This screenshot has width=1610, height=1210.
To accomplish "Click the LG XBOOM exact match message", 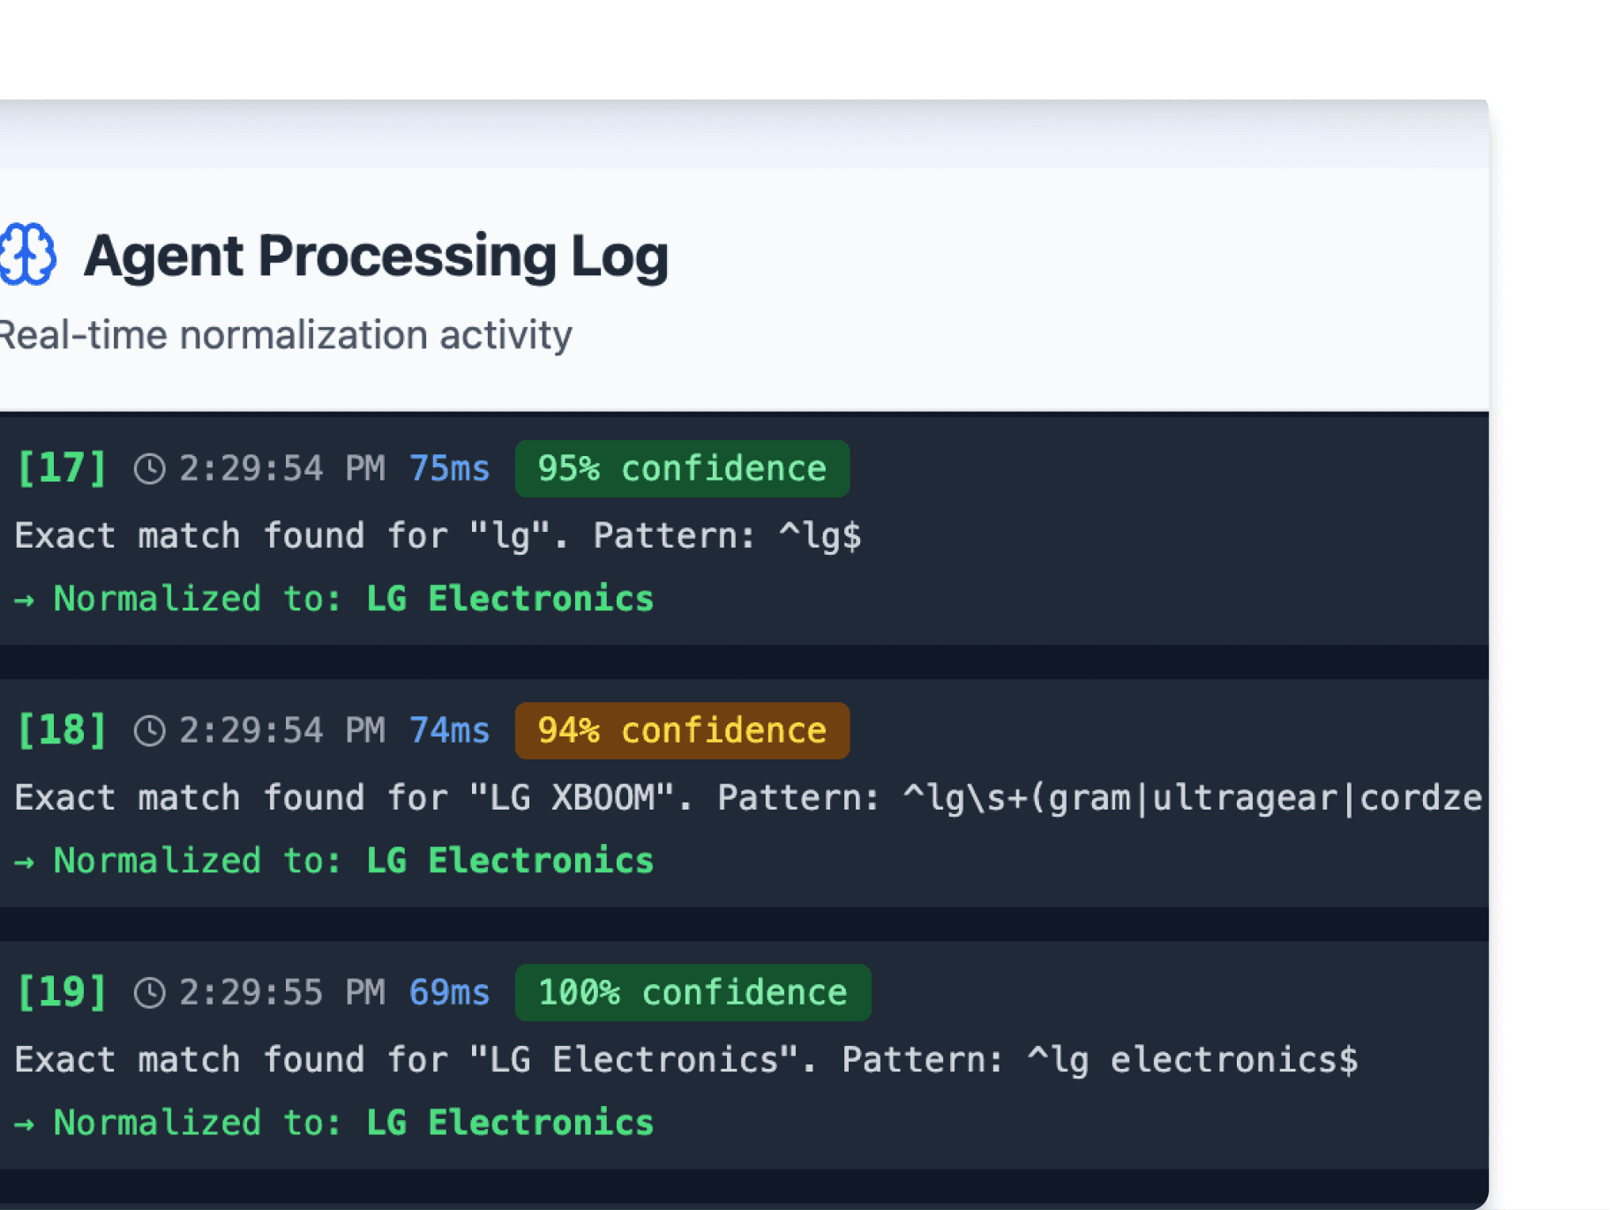I will point(748,797).
